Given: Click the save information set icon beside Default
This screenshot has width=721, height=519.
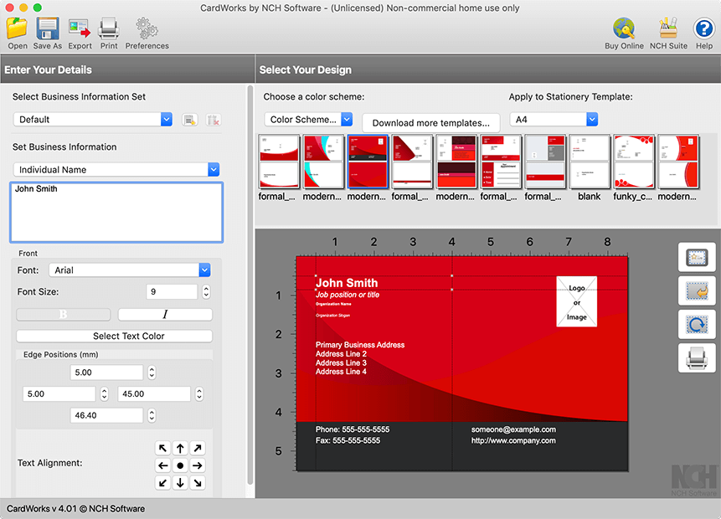Looking at the screenshot, I should (x=190, y=120).
